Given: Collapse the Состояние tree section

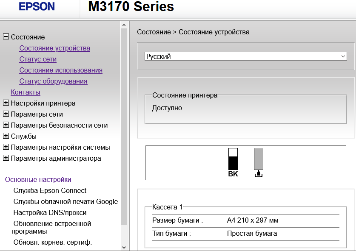Looking at the screenshot, I should (6, 37).
